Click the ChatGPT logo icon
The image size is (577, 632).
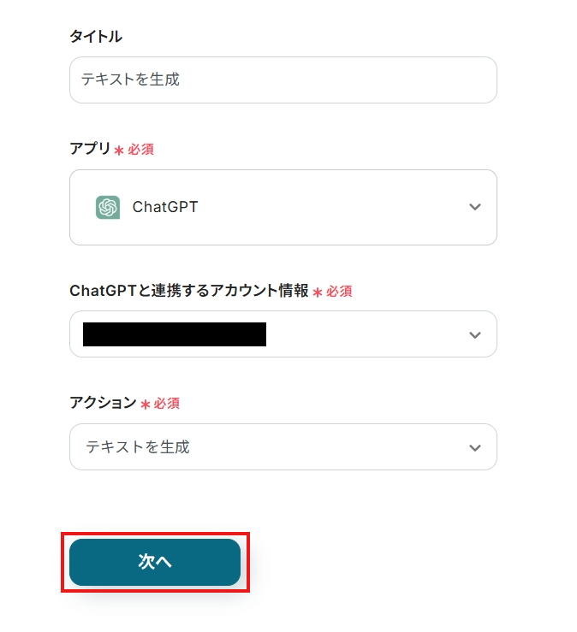click(x=108, y=207)
